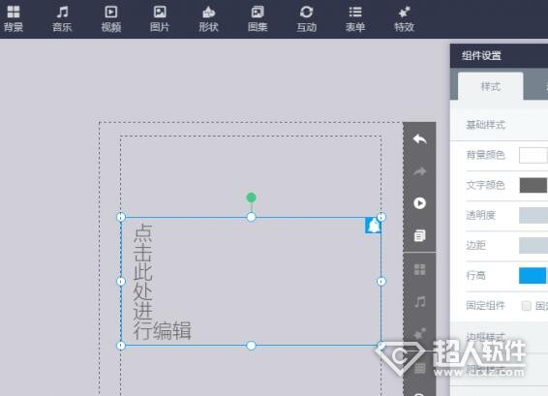548x396 pixels.
Task: Insert a video using 视频
Action: click(x=111, y=18)
